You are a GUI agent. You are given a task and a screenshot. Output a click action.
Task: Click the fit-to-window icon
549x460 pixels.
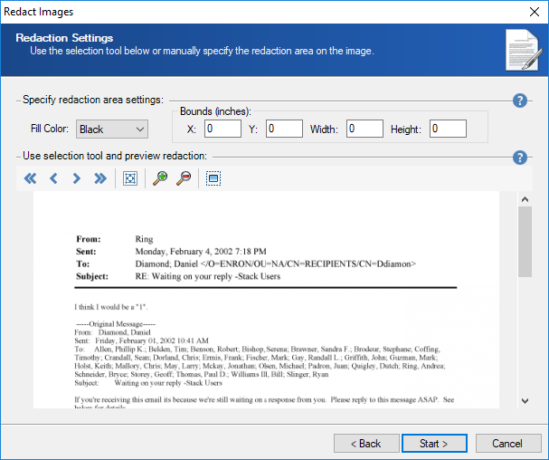tap(130, 178)
